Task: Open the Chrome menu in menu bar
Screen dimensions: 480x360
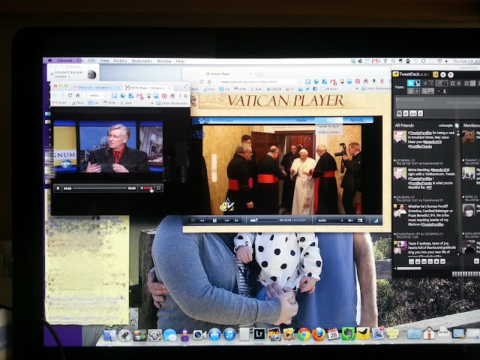Action: tap(64, 61)
